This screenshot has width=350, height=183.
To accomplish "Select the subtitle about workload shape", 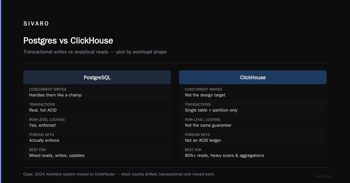I will (x=95, y=52).
